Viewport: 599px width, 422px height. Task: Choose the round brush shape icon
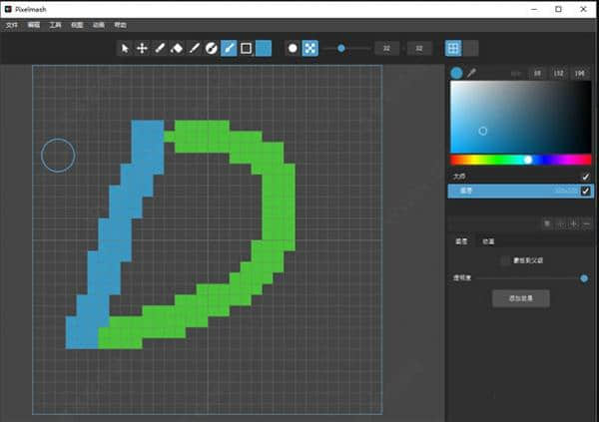coord(293,48)
